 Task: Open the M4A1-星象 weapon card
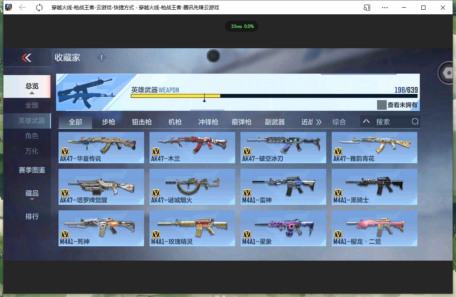point(283,228)
